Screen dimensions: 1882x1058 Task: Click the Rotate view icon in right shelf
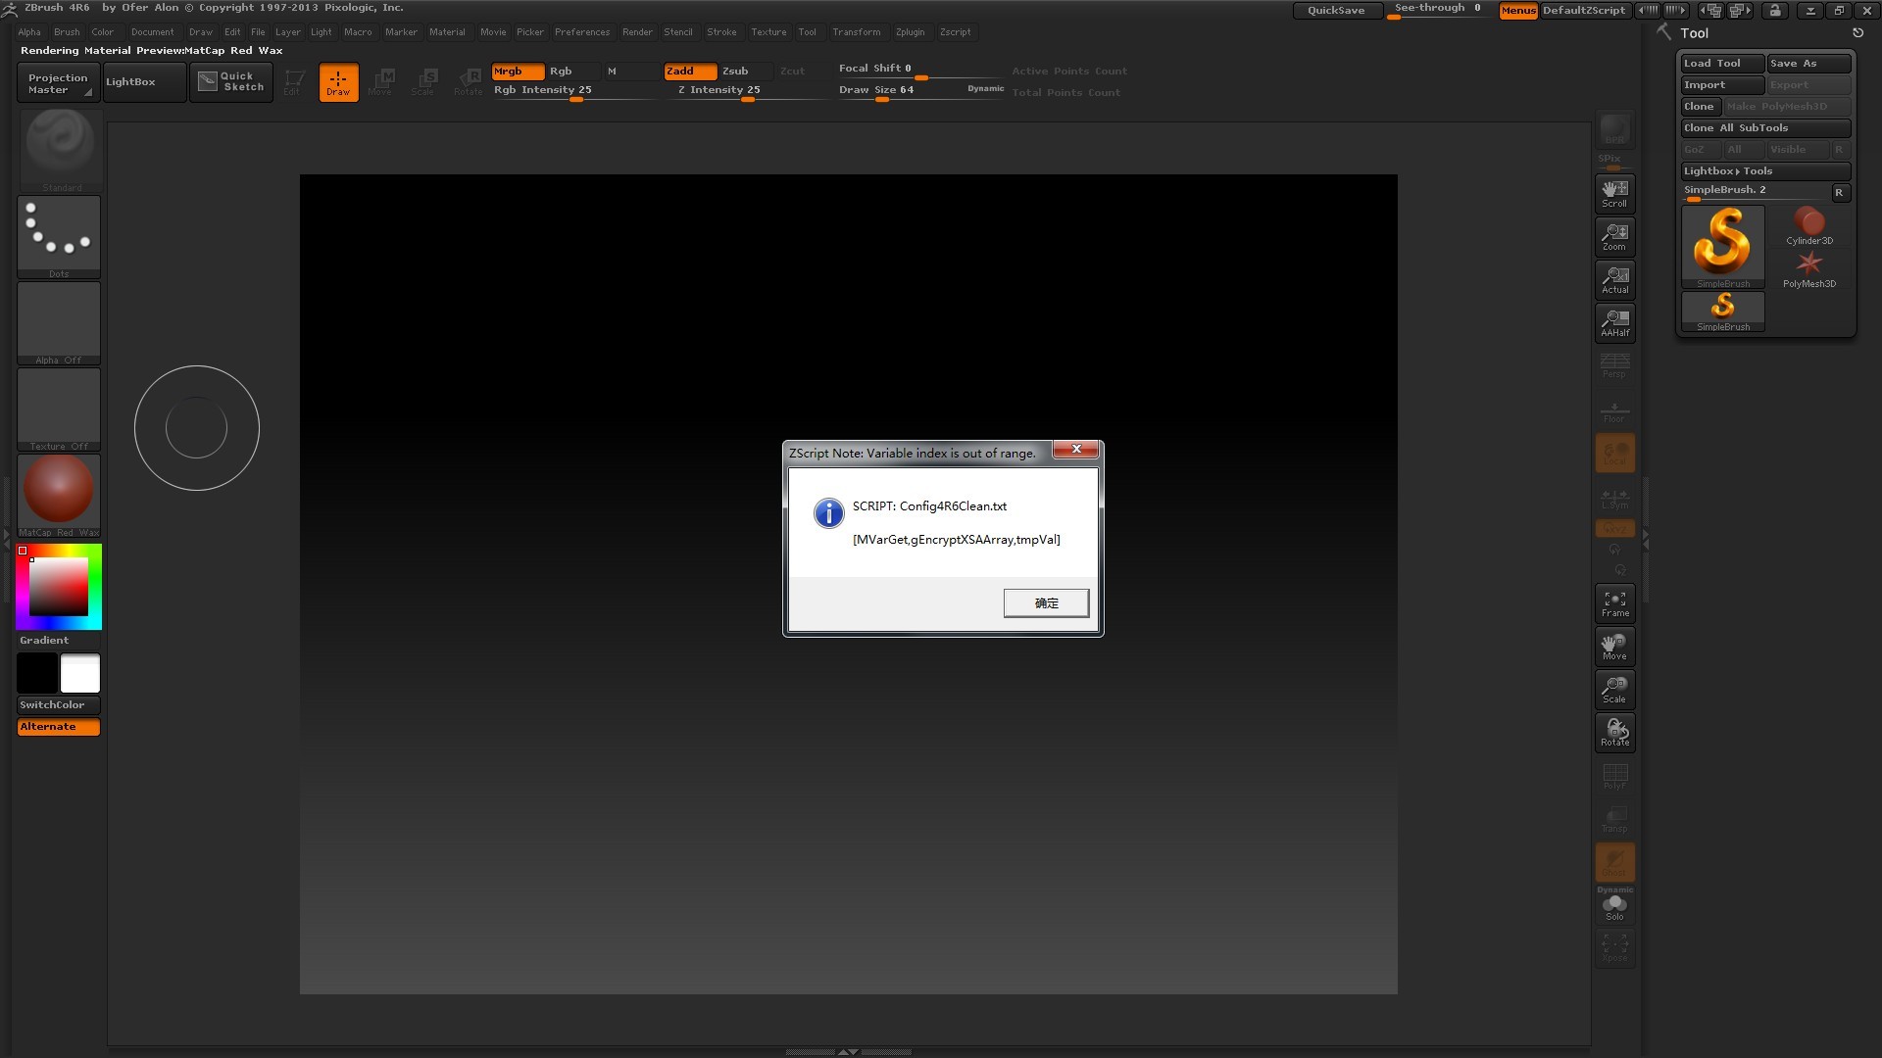(x=1614, y=733)
